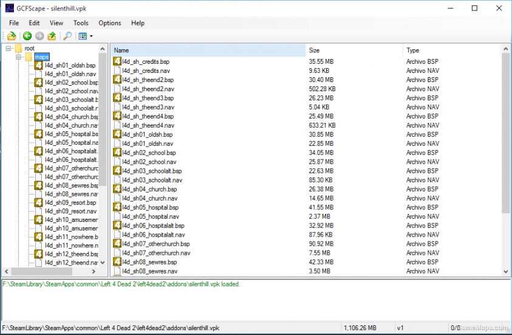
Task: Click l4d_sh12_theend.bsp icon in tree
Action: click(x=38, y=254)
